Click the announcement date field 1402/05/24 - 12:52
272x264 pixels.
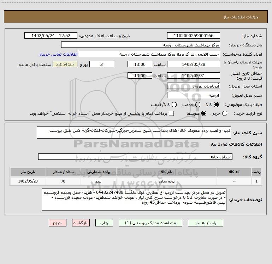pyautogui.click(x=51, y=36)
